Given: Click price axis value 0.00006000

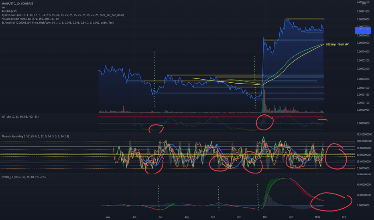Looking at the screenshot, I should click(363, 36).
